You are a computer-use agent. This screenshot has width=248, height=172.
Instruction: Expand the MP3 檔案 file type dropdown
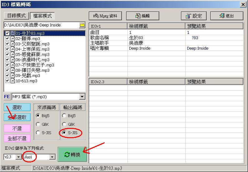click(82, 97)
